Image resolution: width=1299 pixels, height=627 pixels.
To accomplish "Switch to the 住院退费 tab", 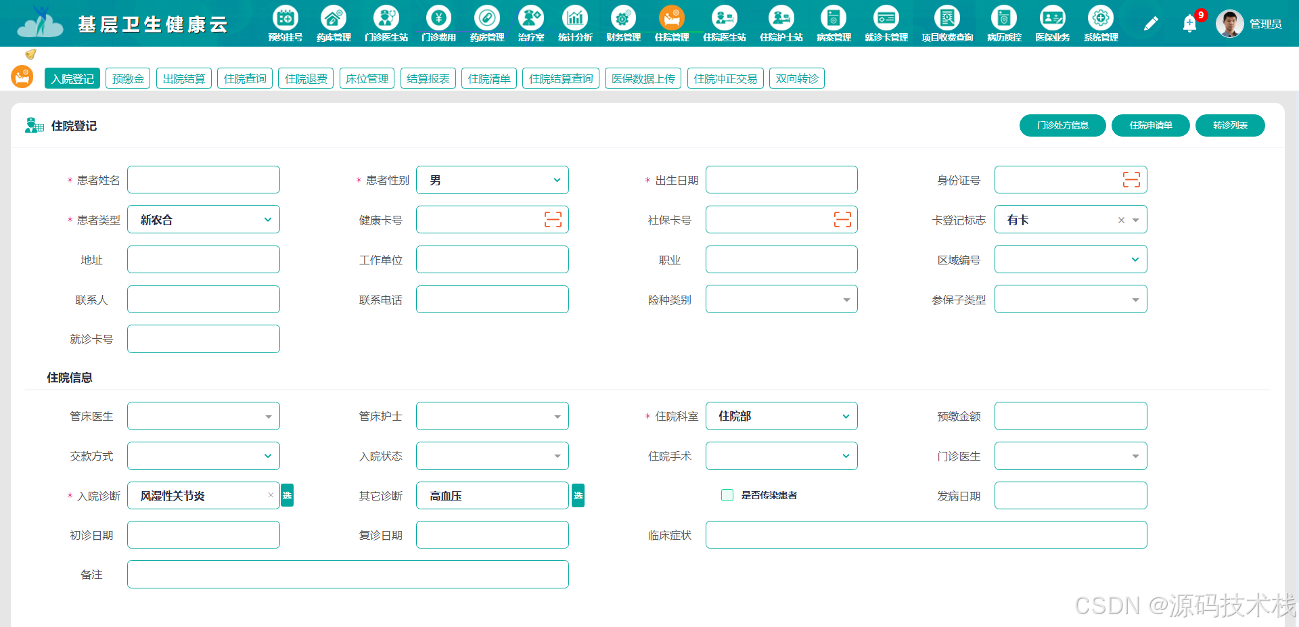I will (x=306, y=78).
